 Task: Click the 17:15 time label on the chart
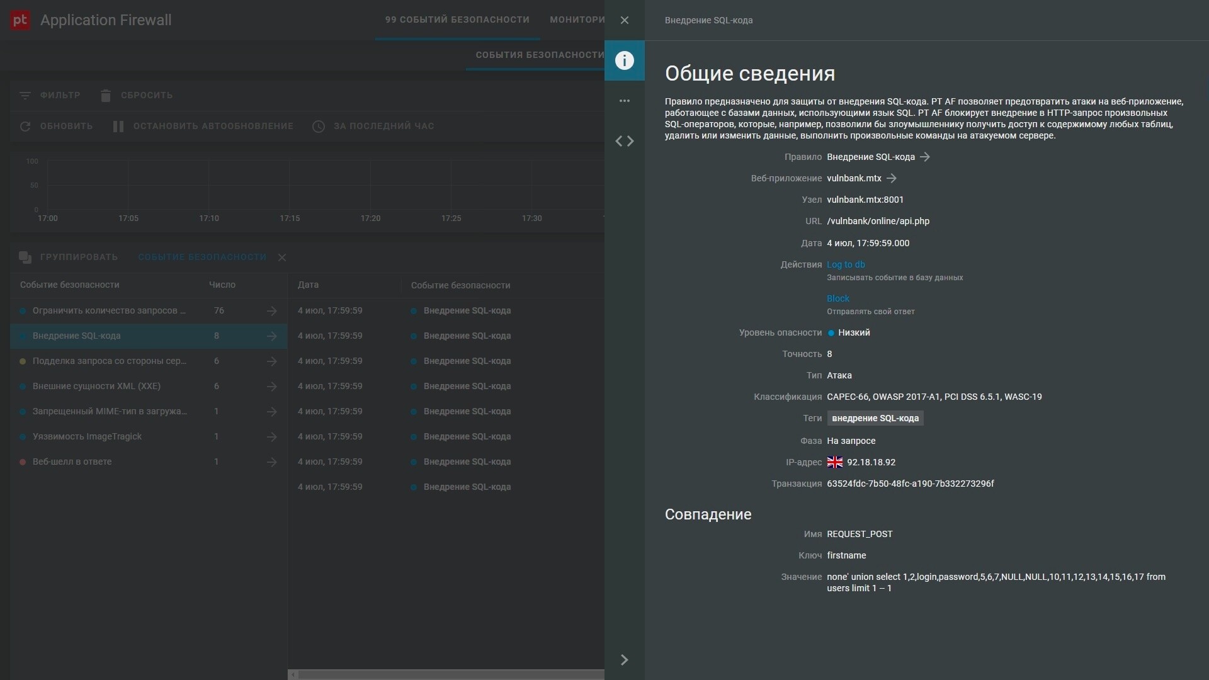click(290, 218)
